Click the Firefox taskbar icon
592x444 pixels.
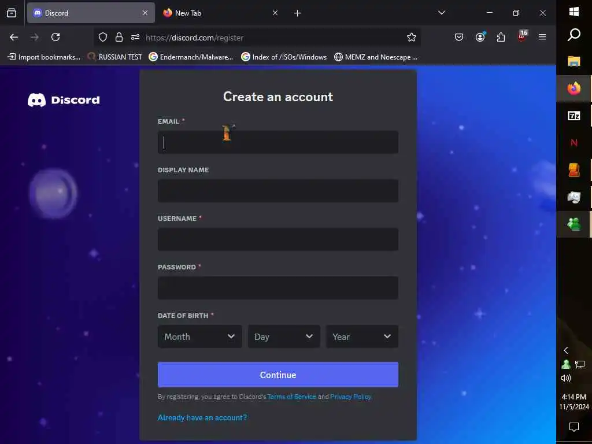574,88
